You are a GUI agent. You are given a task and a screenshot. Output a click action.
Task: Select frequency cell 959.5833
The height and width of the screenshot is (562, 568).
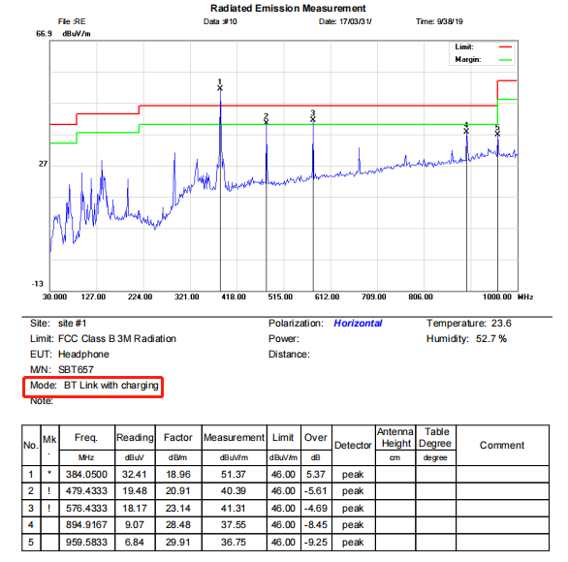click(86, 543)
